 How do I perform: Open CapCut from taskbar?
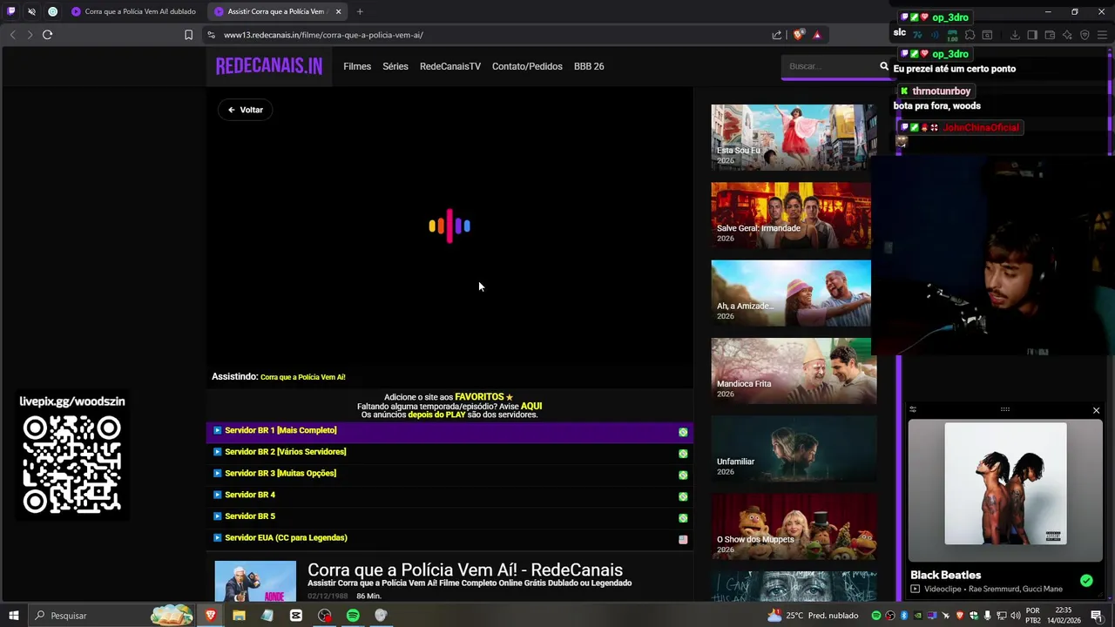click(x=296, y=616)
